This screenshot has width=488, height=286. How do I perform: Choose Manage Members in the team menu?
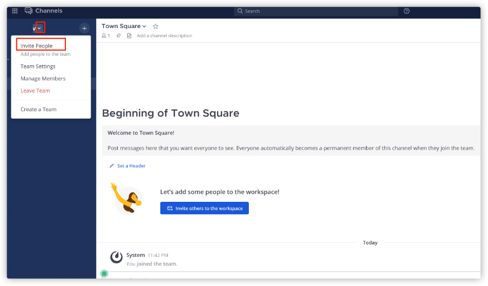point(43,79)
